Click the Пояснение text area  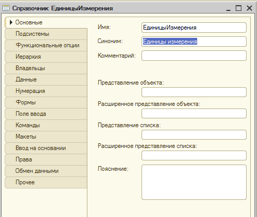click(194, 182)
